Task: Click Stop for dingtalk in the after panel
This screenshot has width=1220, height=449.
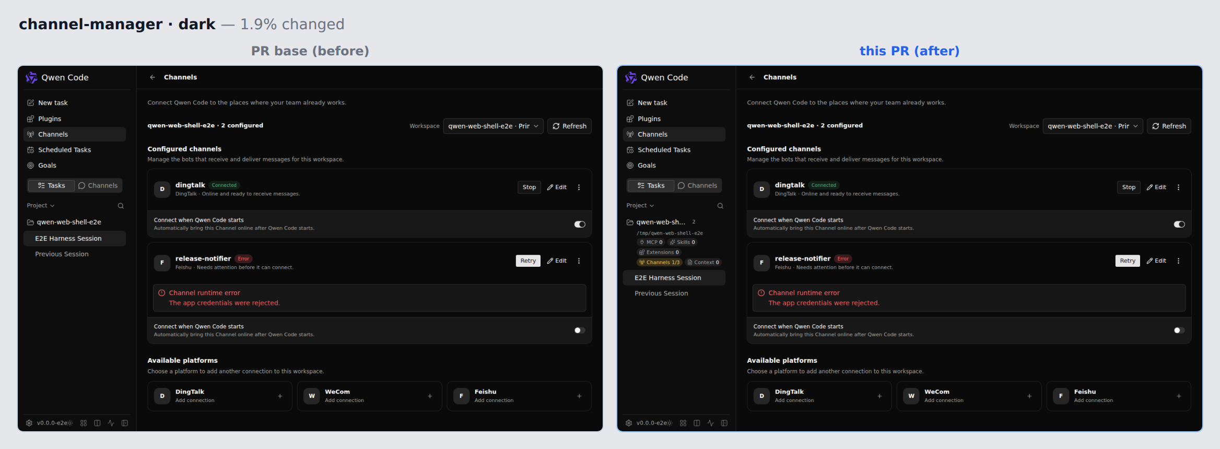Action: [1129, 187]
